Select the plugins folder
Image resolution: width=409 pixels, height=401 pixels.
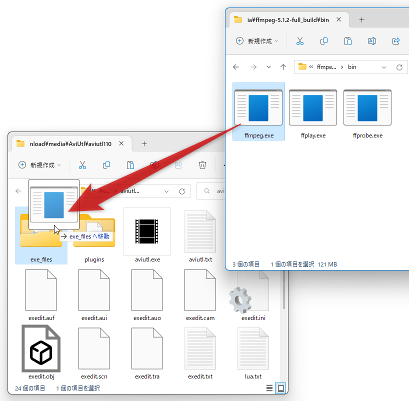point(94,236)
